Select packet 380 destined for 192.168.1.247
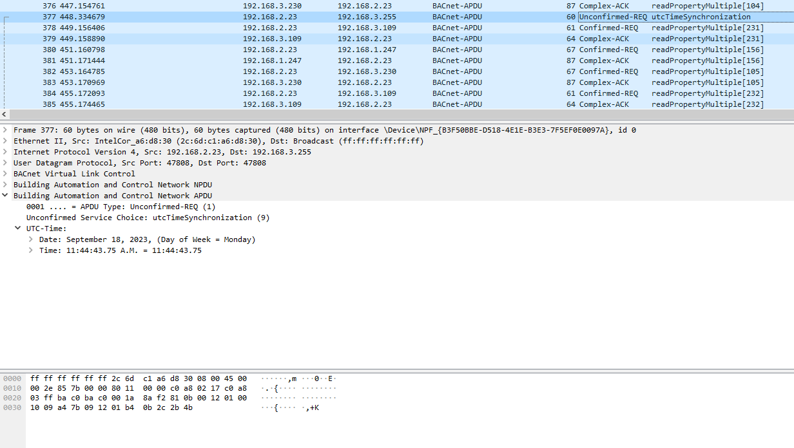 tap(387, 50)
